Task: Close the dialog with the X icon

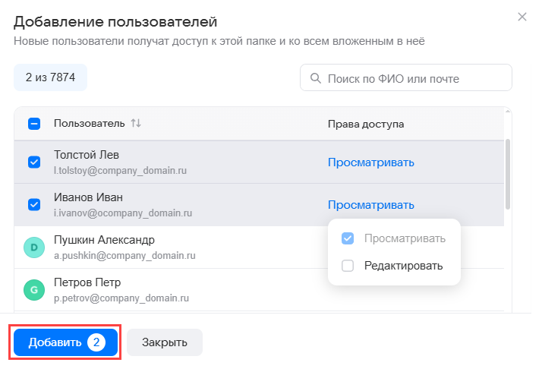Action: tap(522, 16)
